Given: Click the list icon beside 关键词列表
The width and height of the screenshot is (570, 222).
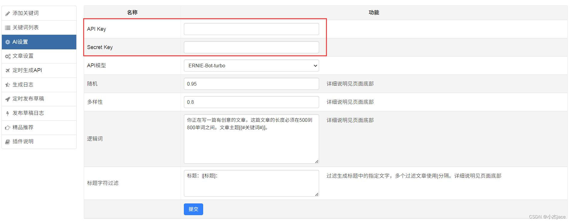Looking at the screenshot, I should coord(8,28).
